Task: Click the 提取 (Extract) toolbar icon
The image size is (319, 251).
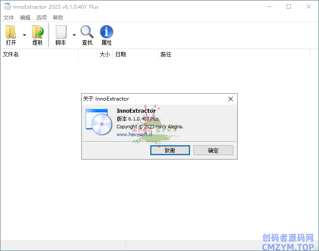Action: coord(38,33)
